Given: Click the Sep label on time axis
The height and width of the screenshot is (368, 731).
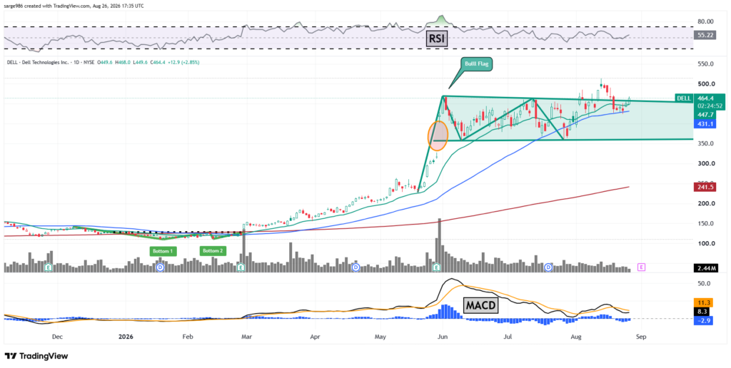Looking at the screenshot, I should tap(641, 337).
